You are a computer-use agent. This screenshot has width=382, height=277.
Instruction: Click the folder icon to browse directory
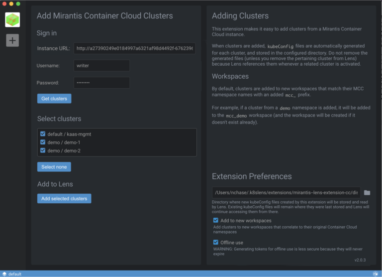coord(367,192)
